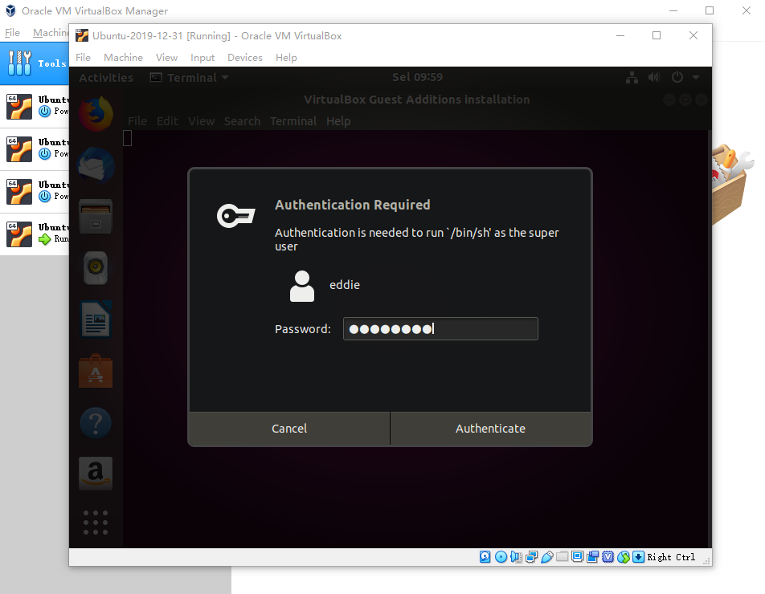Viewport: 765px width, 594px height.
Task: Open Ubuntu Software from the dock
Action: coord(96,371)
